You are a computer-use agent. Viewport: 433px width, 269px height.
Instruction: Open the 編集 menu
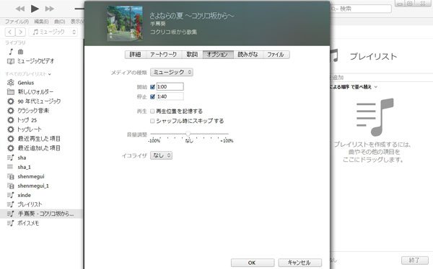(x=41, y=22)
